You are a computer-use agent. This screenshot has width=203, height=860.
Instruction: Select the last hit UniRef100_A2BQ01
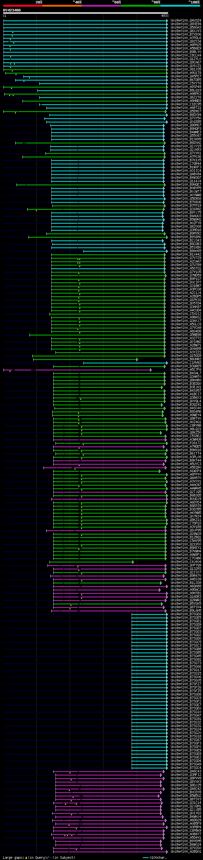coord(186,852)
